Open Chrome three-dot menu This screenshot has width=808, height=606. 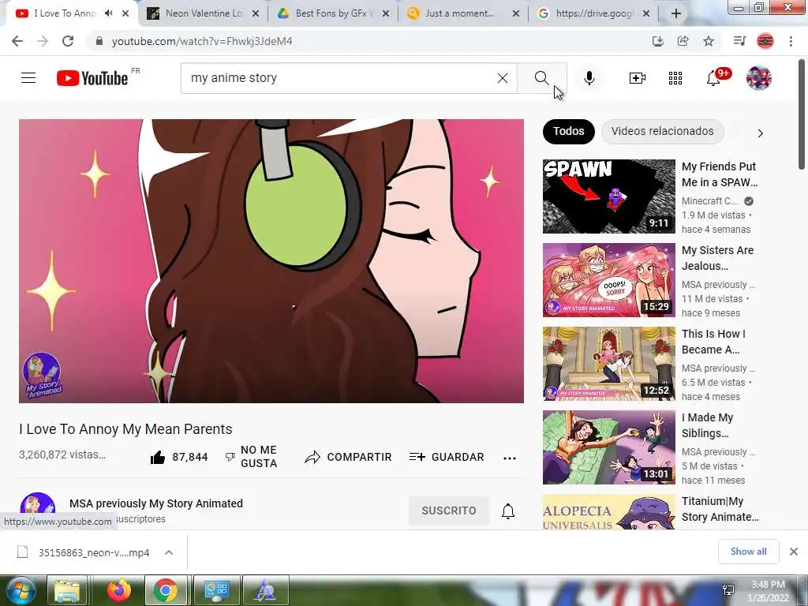click(x=791, y=41)
